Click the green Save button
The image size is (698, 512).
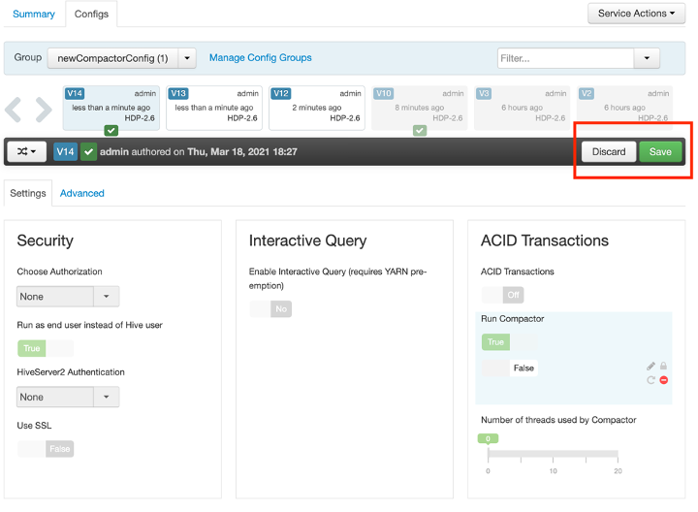tap(660, 152)
